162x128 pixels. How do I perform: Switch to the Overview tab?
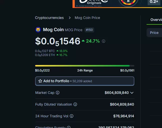[156, 20]
